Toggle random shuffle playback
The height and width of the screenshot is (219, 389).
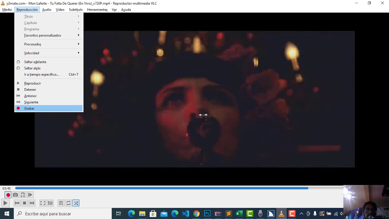click(x=76, y=203)
